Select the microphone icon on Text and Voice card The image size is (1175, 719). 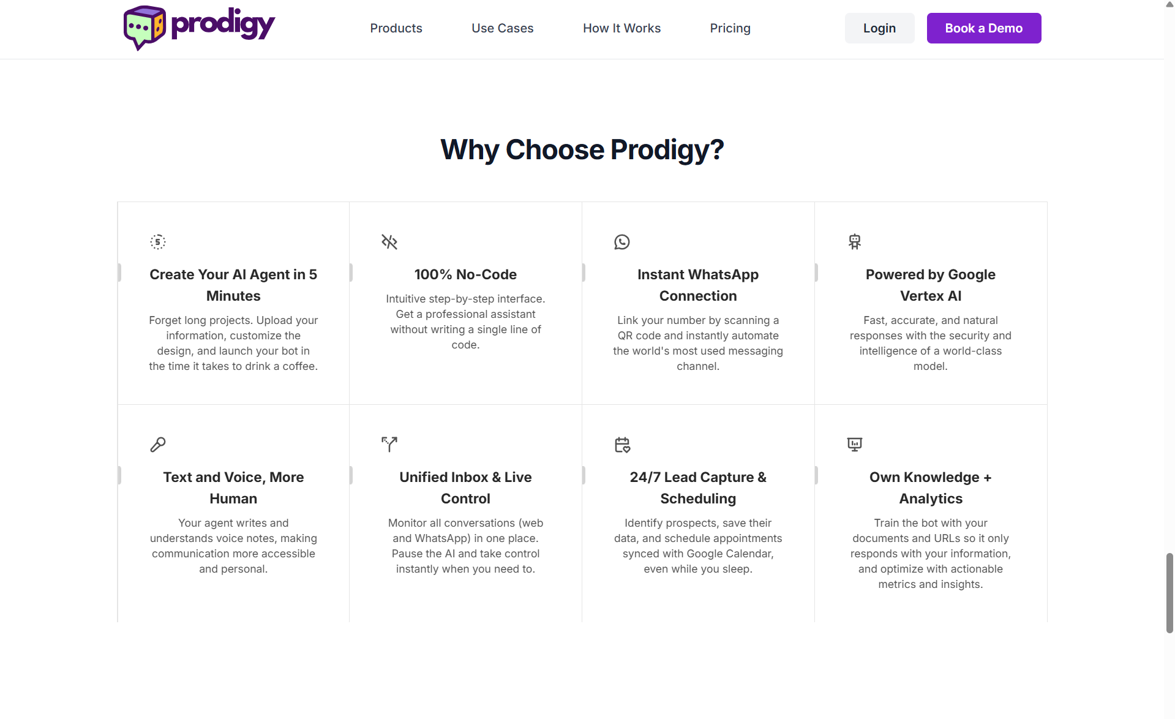(157, 444)
